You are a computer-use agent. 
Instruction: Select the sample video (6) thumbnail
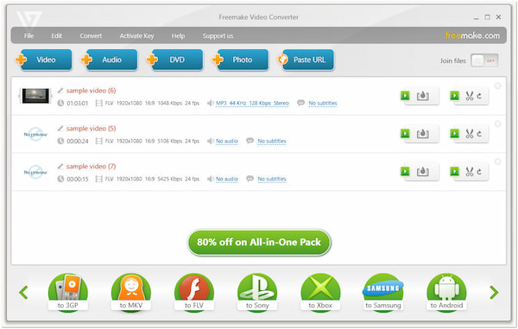point(35,96)
